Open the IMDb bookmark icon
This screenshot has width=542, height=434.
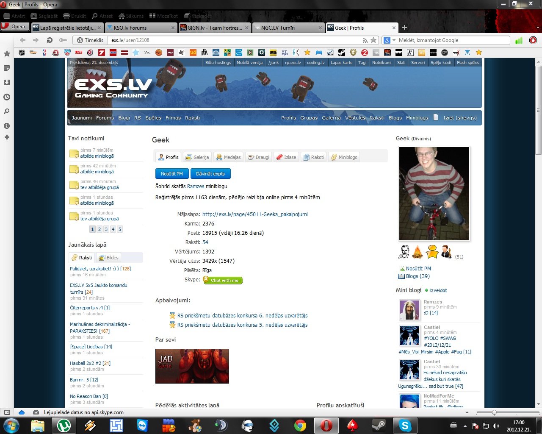pos(273,53)
